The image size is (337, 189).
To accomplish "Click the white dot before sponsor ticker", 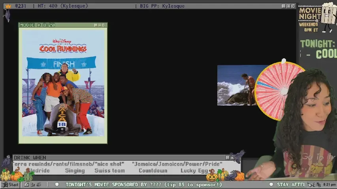I will click(x=57, y=184).
